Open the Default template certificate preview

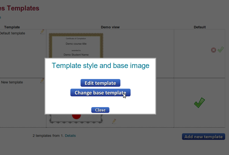[76, 45]
